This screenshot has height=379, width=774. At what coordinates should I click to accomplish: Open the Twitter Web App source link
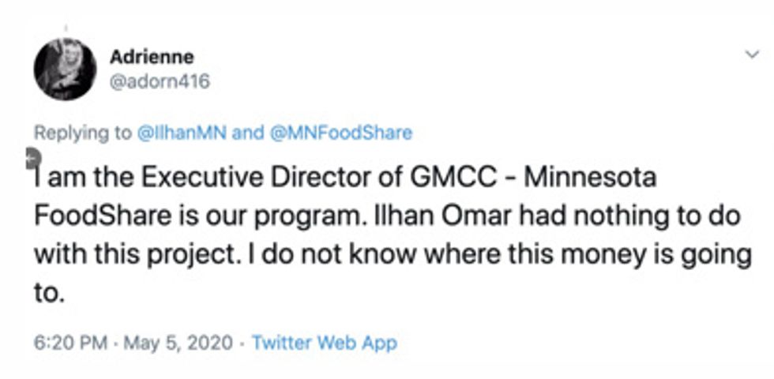[x=324, y=343]
